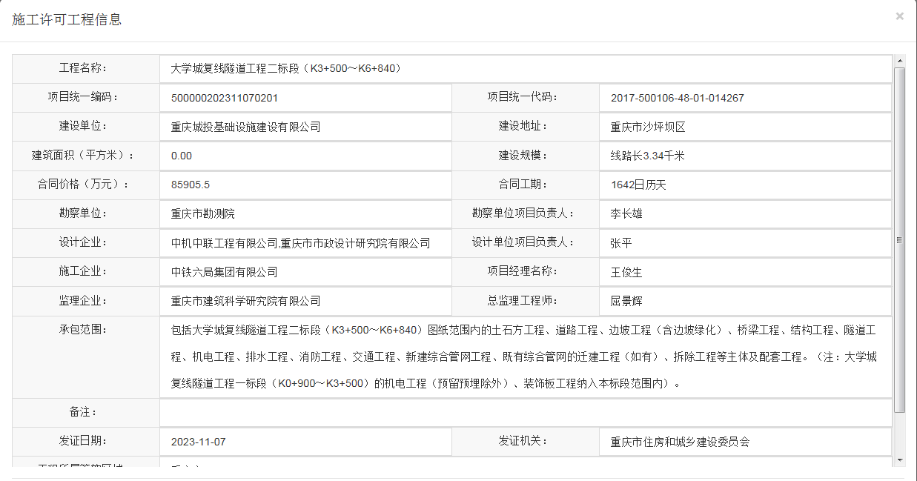Click the design firm 中机中联工程有限公司 cell
The width and height of the screenshot is (917, 481).
click(x=305, y=243)
